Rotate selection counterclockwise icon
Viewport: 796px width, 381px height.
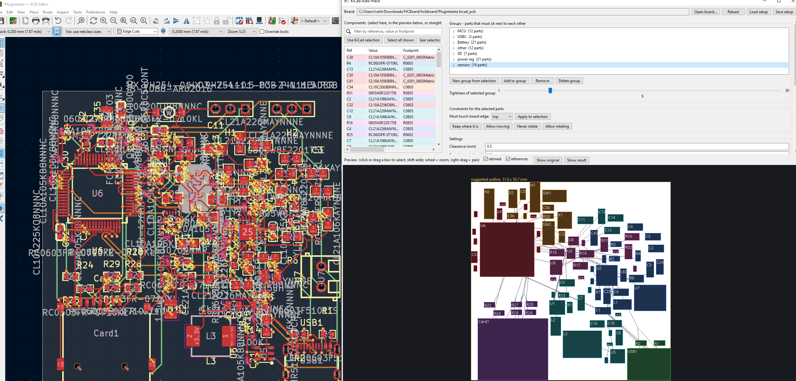[x=156, y=21]
